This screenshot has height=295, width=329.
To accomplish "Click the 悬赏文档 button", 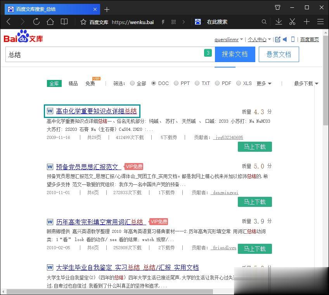I will tap(279, 54).
